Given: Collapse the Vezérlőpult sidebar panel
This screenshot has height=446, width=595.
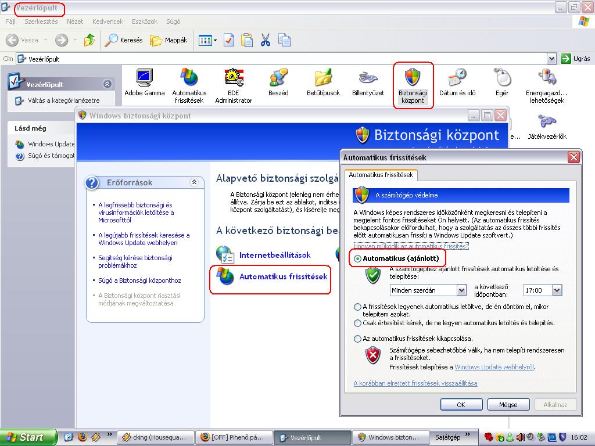Looking at the screenshot, I should coord(107,84).
